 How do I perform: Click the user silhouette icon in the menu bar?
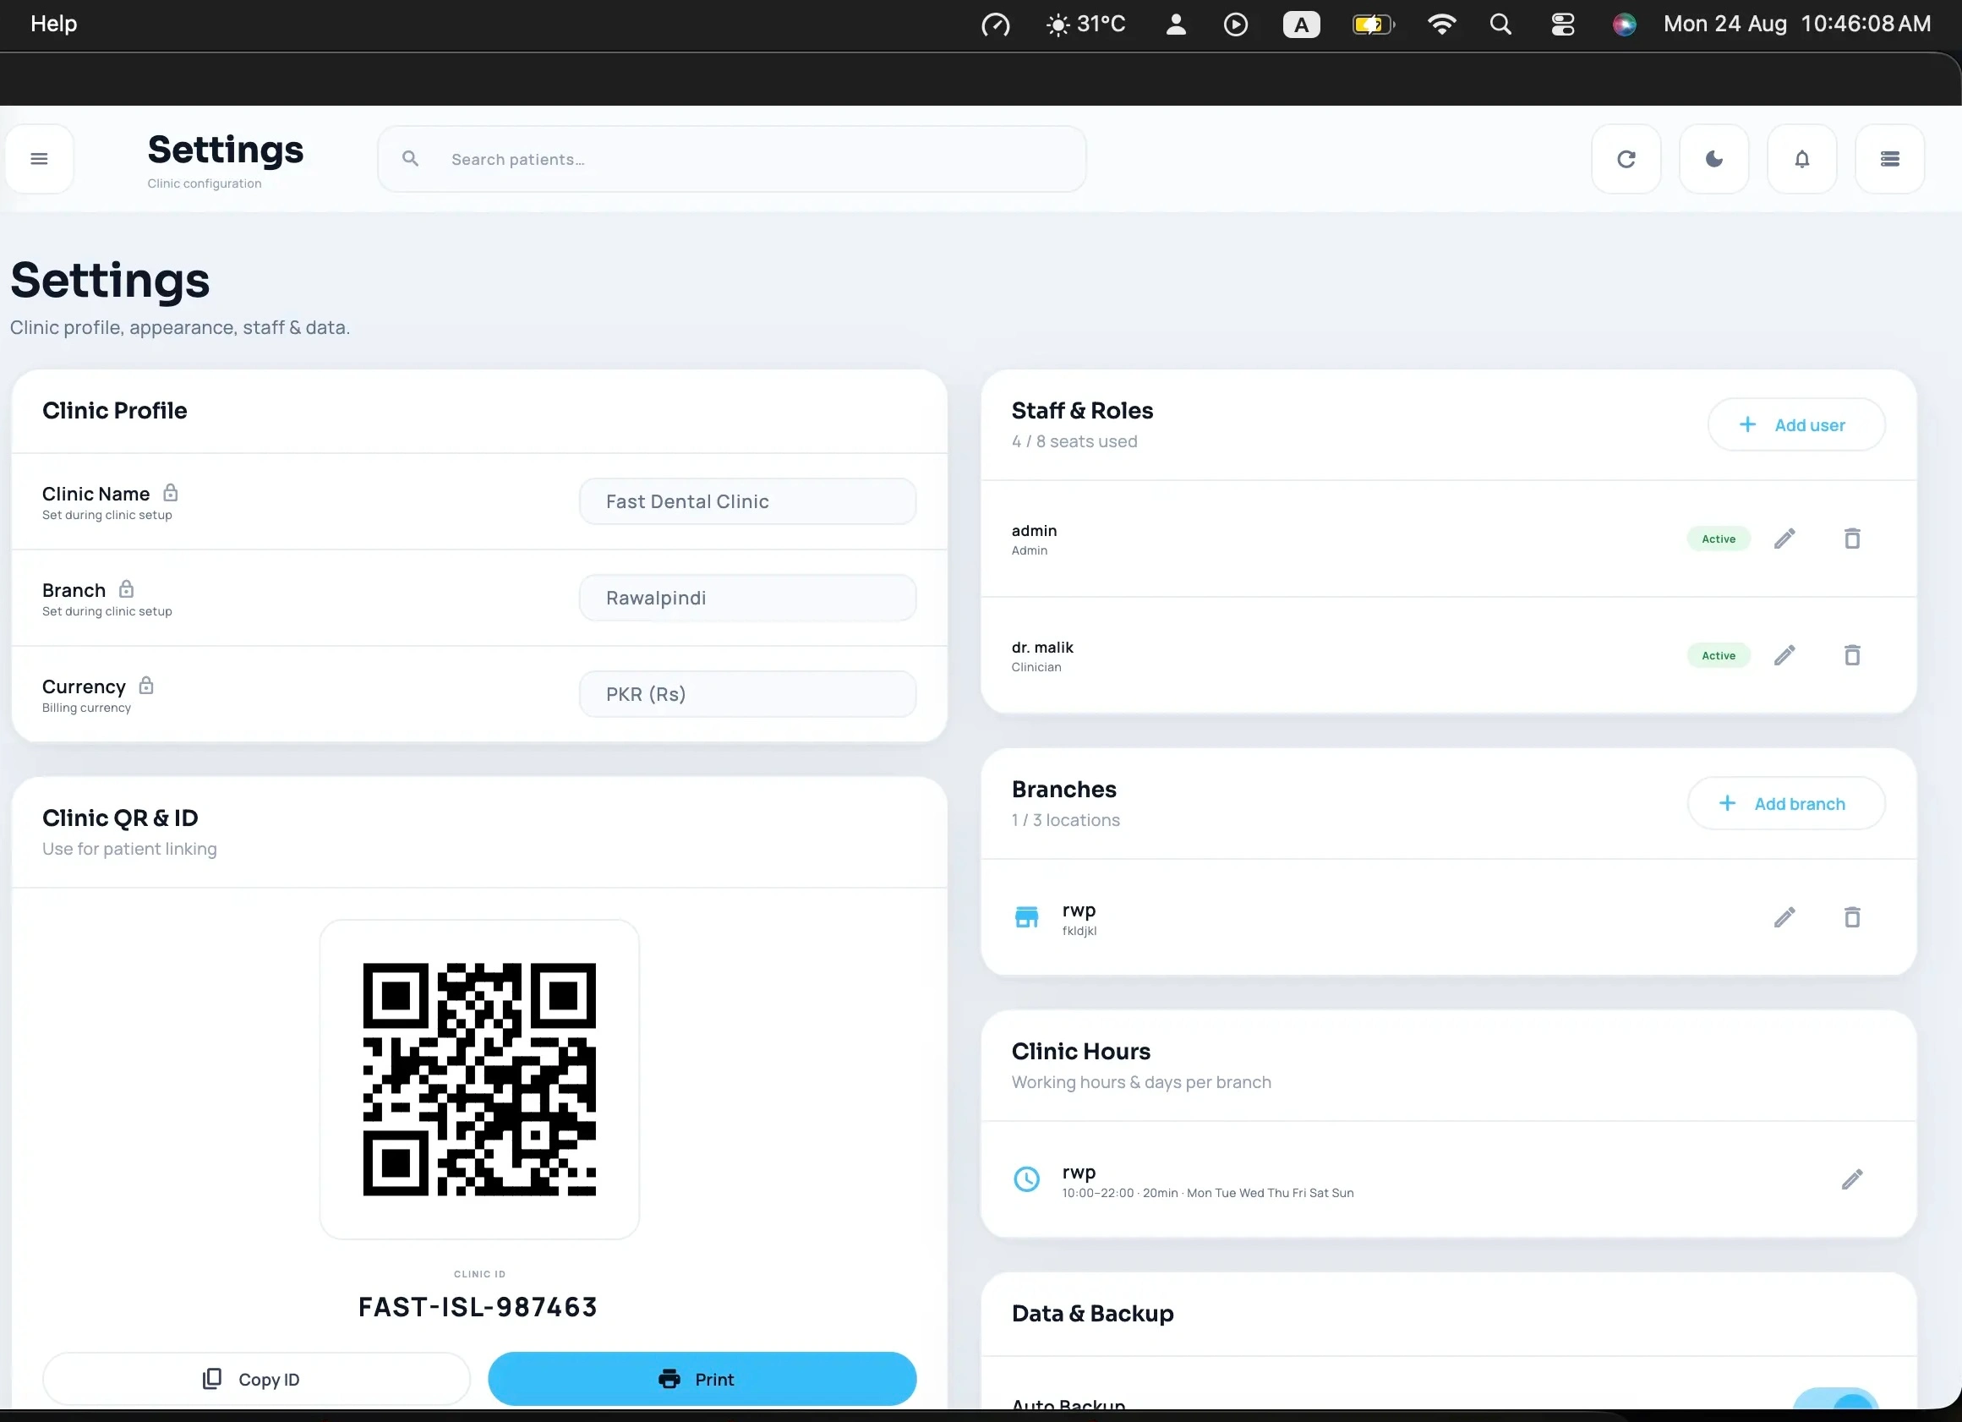(x=1176, y=24)
